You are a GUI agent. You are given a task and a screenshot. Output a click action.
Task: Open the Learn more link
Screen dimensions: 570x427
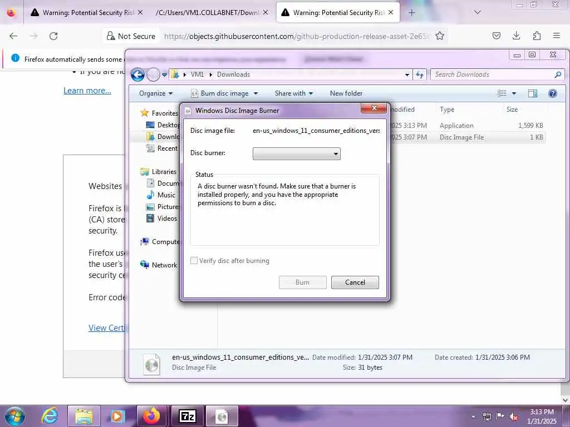point(87,91)
